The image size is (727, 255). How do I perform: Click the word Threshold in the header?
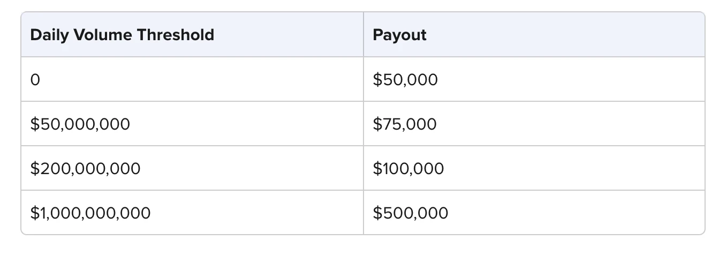[176, 35]
